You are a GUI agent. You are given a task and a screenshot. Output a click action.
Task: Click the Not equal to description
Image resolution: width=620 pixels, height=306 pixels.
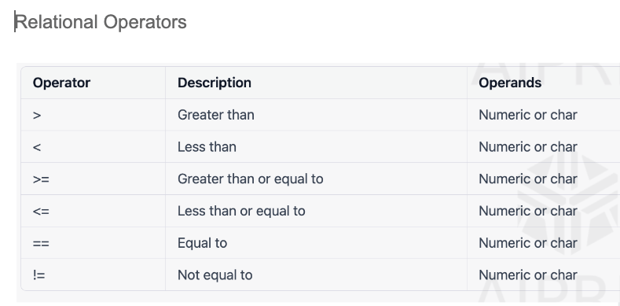click(x=215, y=275)
